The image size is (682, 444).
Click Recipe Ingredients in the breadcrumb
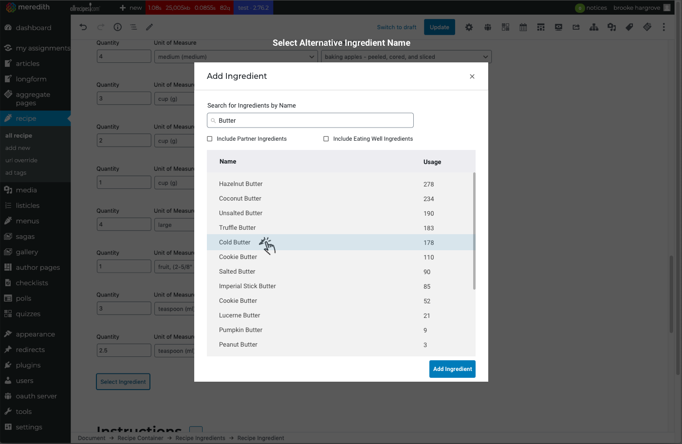[201, 438]
